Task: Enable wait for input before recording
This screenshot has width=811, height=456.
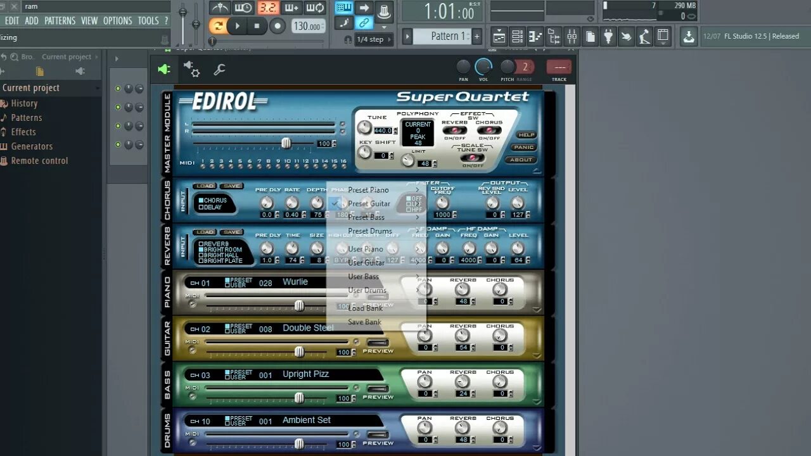Action: click(x=243, y=8)
